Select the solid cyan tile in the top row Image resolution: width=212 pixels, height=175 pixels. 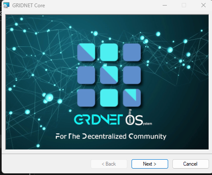(109, 52)
